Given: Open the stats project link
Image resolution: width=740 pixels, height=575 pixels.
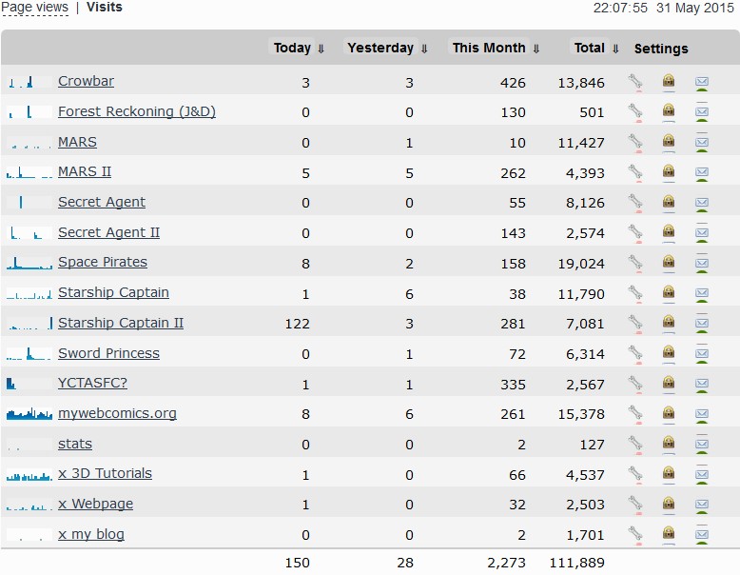Looking at the screenshot, I should (75, 445).
